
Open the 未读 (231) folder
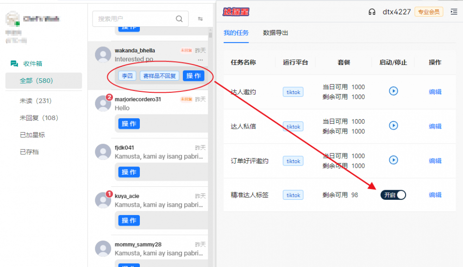[x=36, y=101]
